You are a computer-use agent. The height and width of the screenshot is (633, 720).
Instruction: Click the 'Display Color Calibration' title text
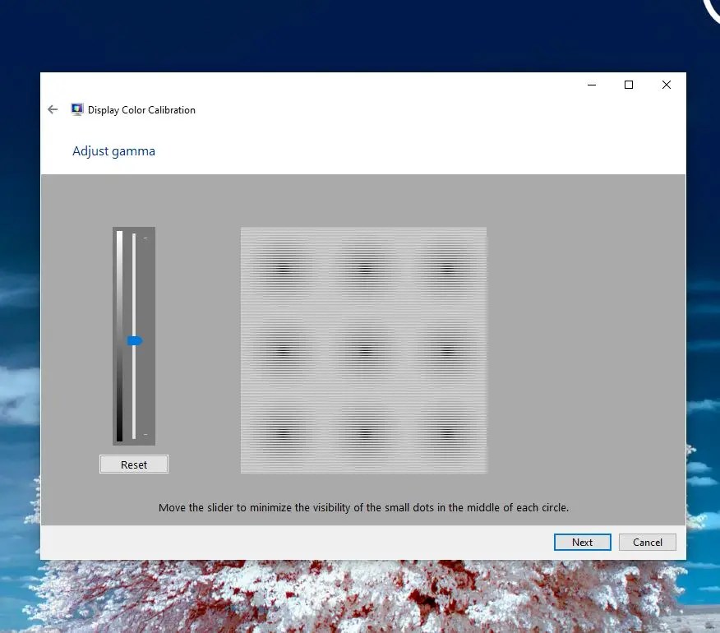141,110
